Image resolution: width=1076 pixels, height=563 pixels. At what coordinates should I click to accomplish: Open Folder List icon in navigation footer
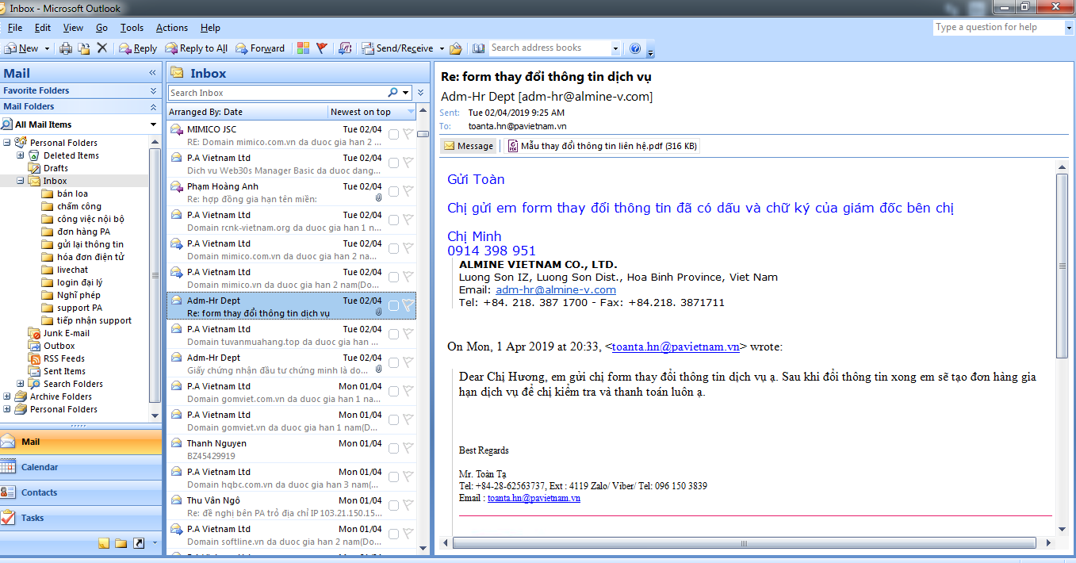121,543
